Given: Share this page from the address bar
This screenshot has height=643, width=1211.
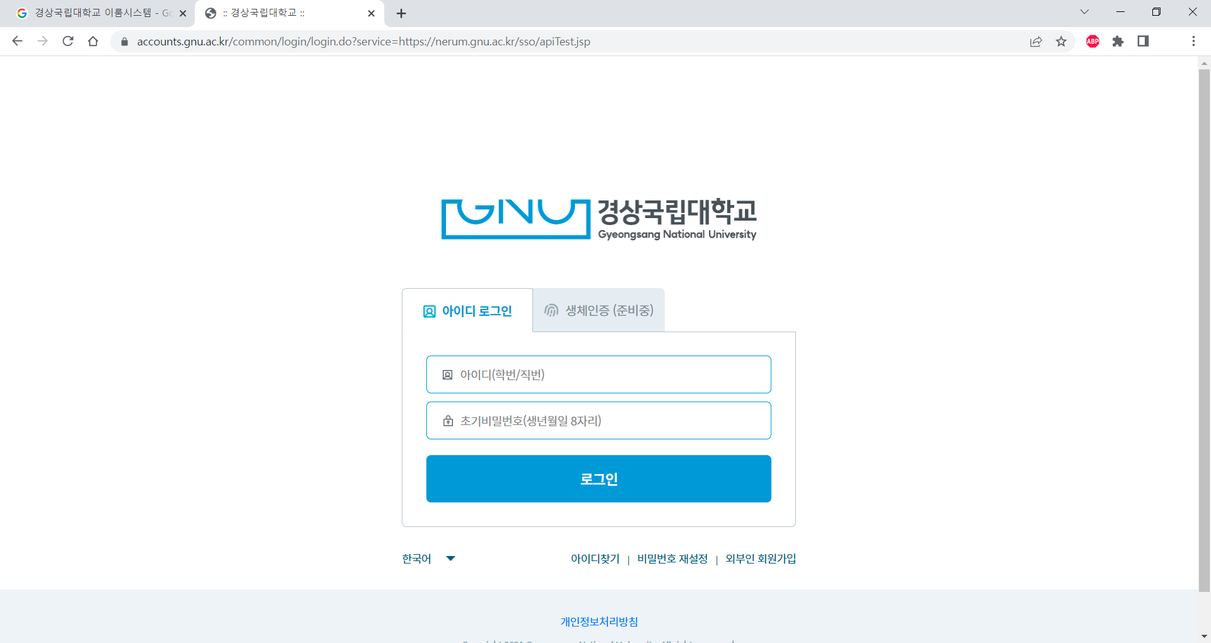Looking at the screenshot, I should pyautogui.click(x=1036, y=42).
